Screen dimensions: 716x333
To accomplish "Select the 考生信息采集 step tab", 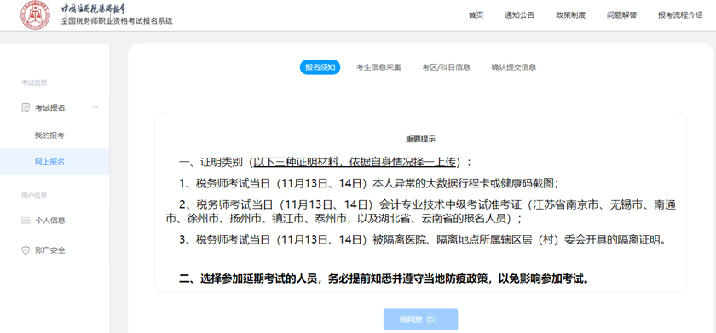I will pyautogui.click(x=378, y=67).
